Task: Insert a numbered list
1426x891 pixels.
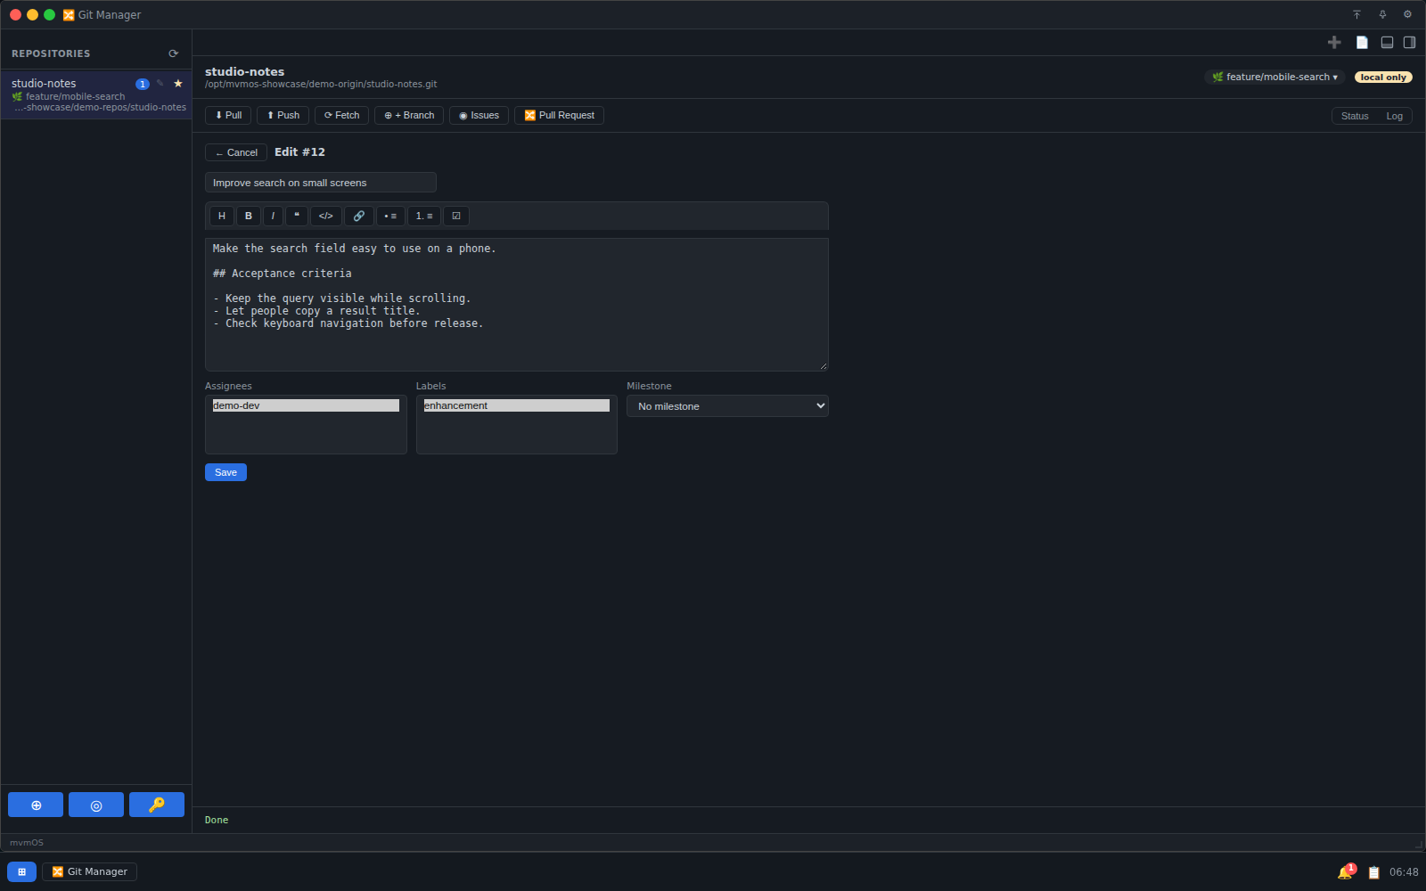Action: pos(424,216)
